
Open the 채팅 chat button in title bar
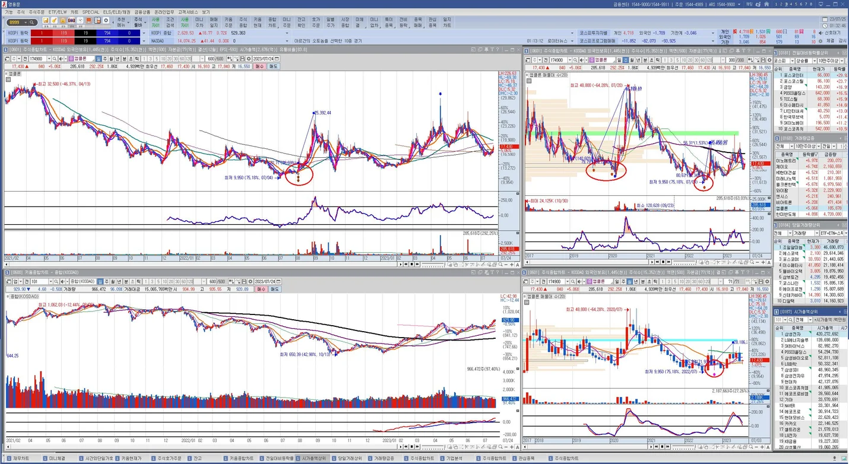point(749,4)
